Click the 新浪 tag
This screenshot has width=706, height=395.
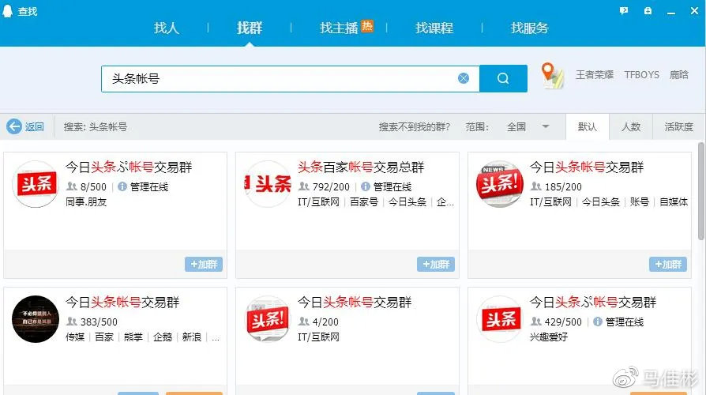pos(191,337)
